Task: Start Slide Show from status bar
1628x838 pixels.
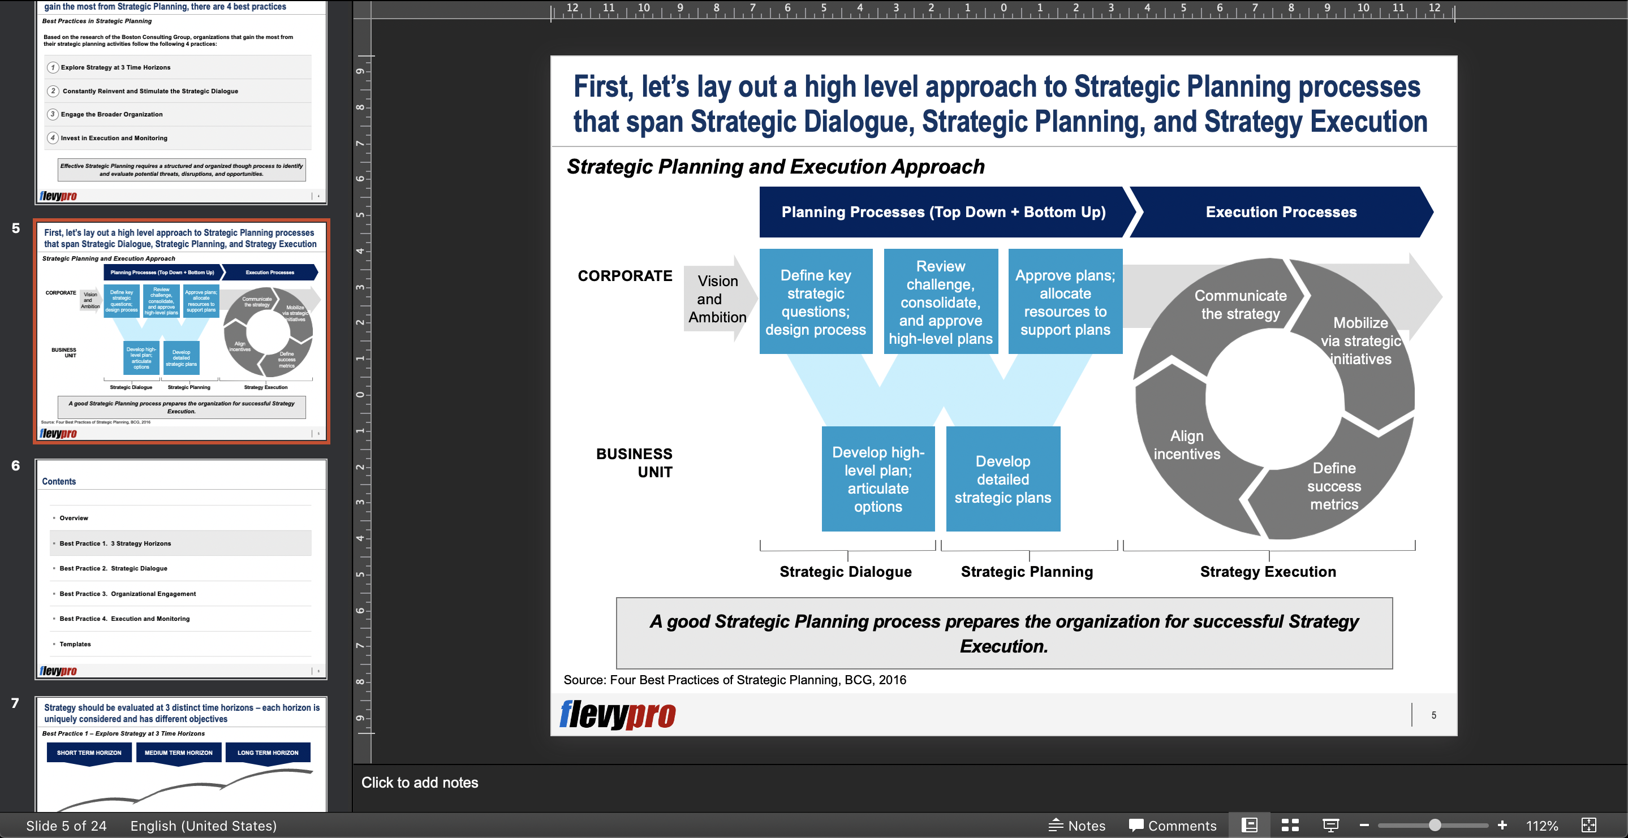Action: click(1330, 825)
